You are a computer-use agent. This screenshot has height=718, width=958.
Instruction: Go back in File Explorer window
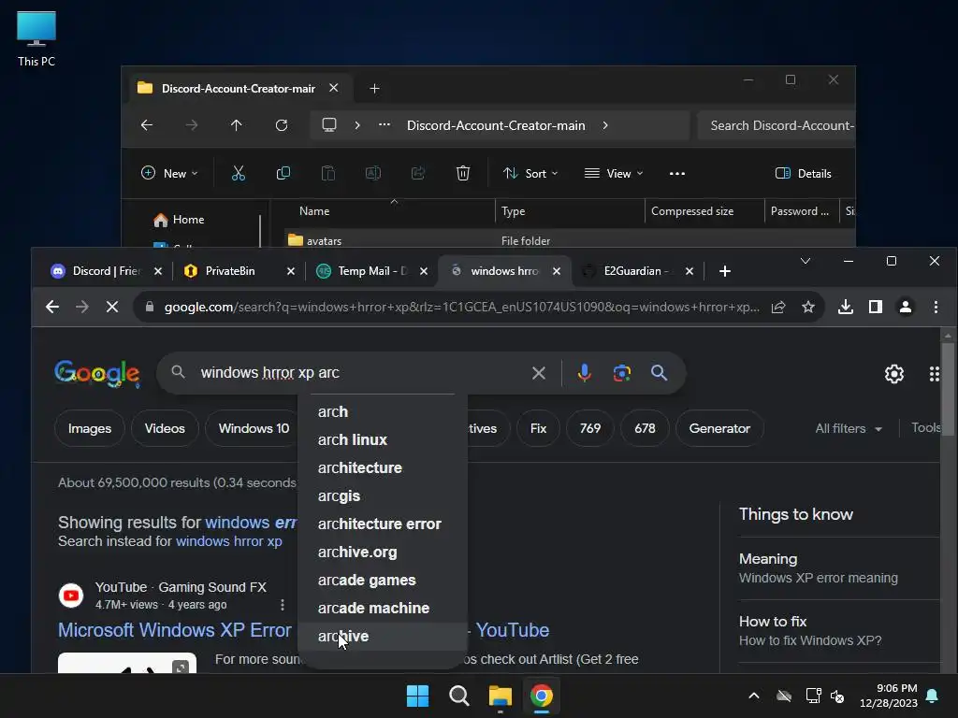[147, 125]
